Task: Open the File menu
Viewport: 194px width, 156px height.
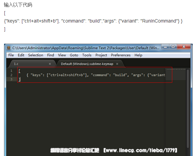Action: (x=11, y=55)
